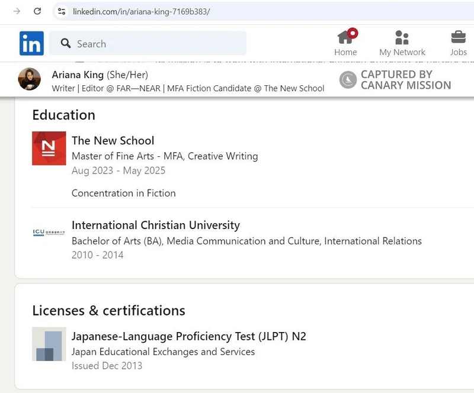Click the search magnifier icon
This screenshot has height=393, width=474.
65,43
